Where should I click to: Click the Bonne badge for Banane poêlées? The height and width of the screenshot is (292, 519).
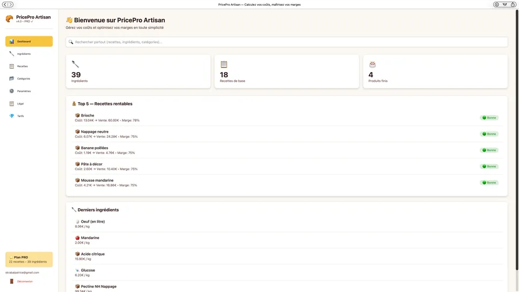pos(489,150)
